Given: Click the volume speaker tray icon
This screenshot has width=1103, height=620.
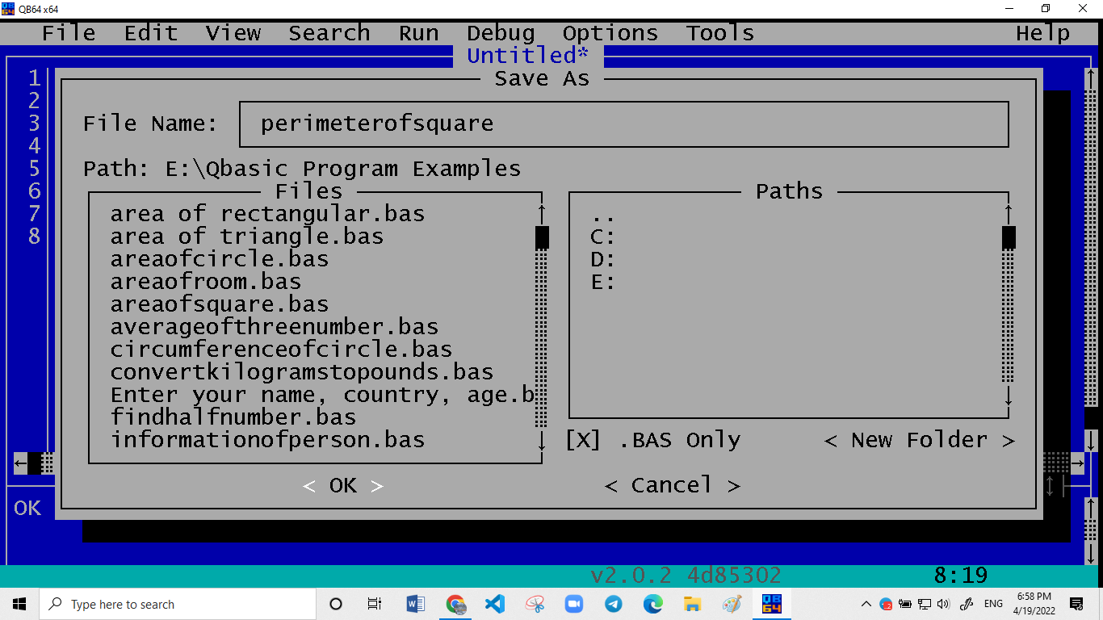Looking at the screenshot, I should pos(944,604).
